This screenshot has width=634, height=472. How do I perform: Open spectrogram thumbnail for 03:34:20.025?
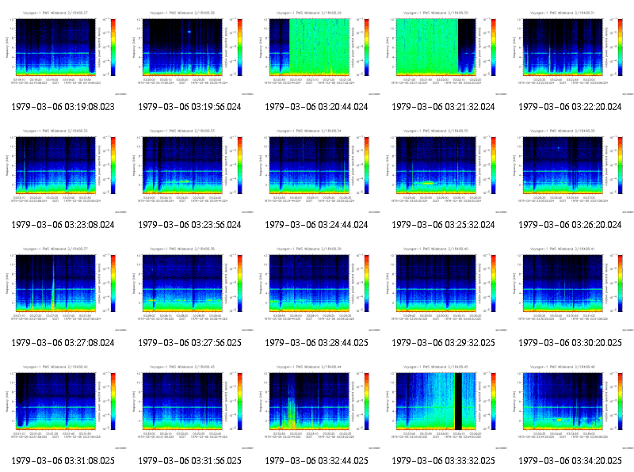coord(571,406)
